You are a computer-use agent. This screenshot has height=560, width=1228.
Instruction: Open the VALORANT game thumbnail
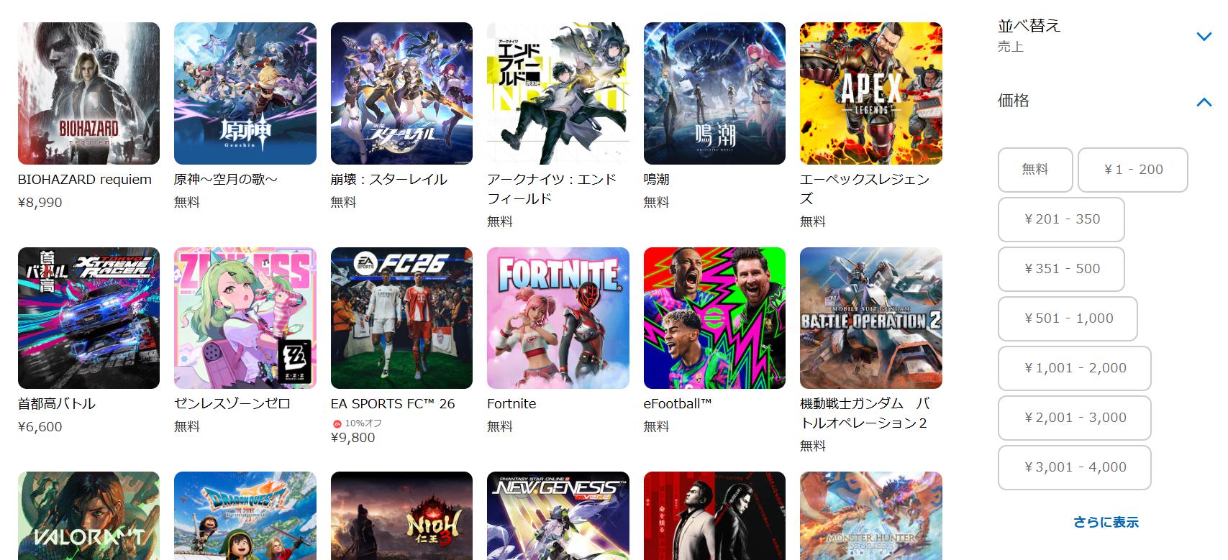click(88, 515)
